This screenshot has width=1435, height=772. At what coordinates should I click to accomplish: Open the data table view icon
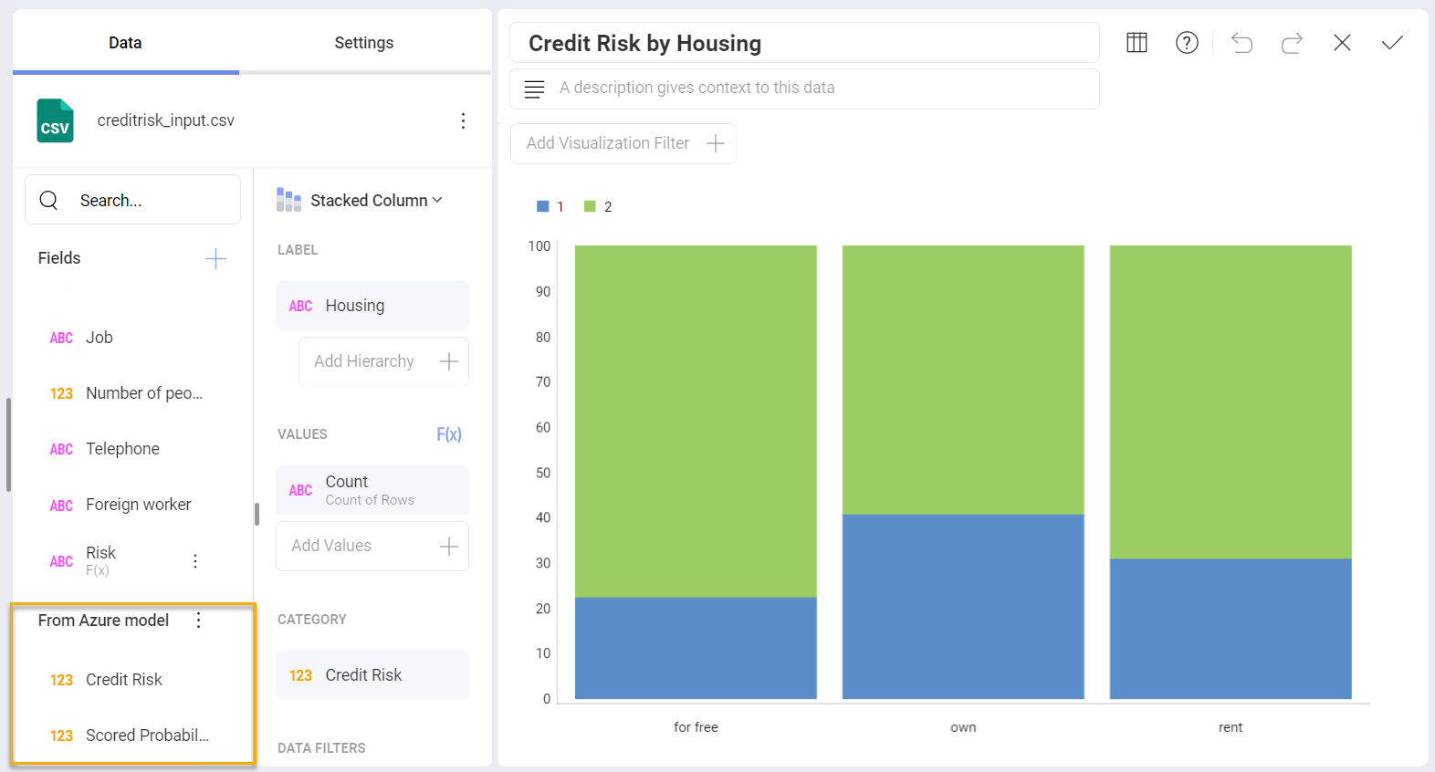(1136, 43)
